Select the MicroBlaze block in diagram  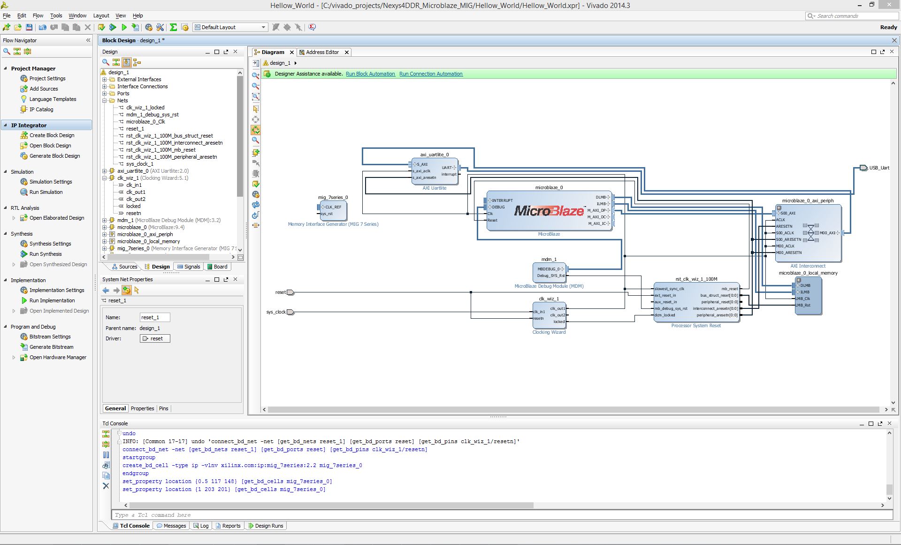coord(549,211)
